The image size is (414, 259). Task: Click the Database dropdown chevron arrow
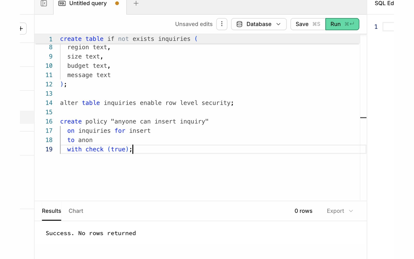278,24
